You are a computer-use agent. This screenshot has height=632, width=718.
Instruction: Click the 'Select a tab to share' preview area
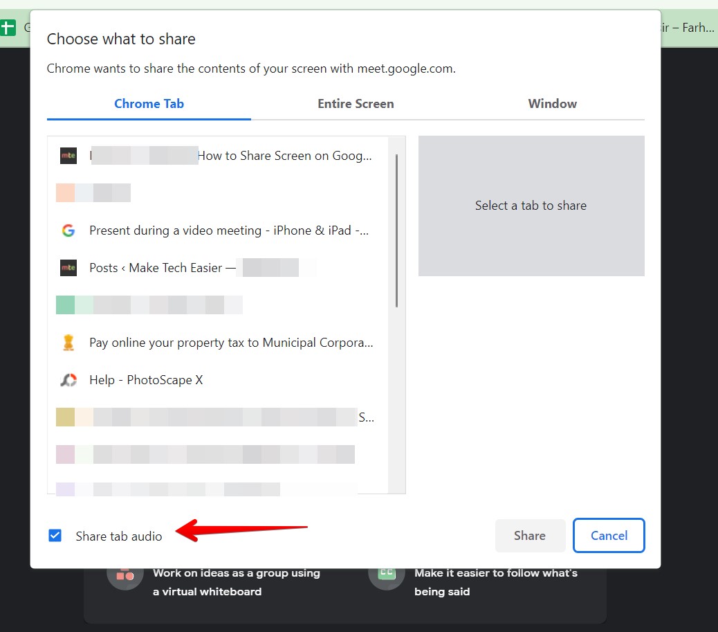[x=531, y=206]
